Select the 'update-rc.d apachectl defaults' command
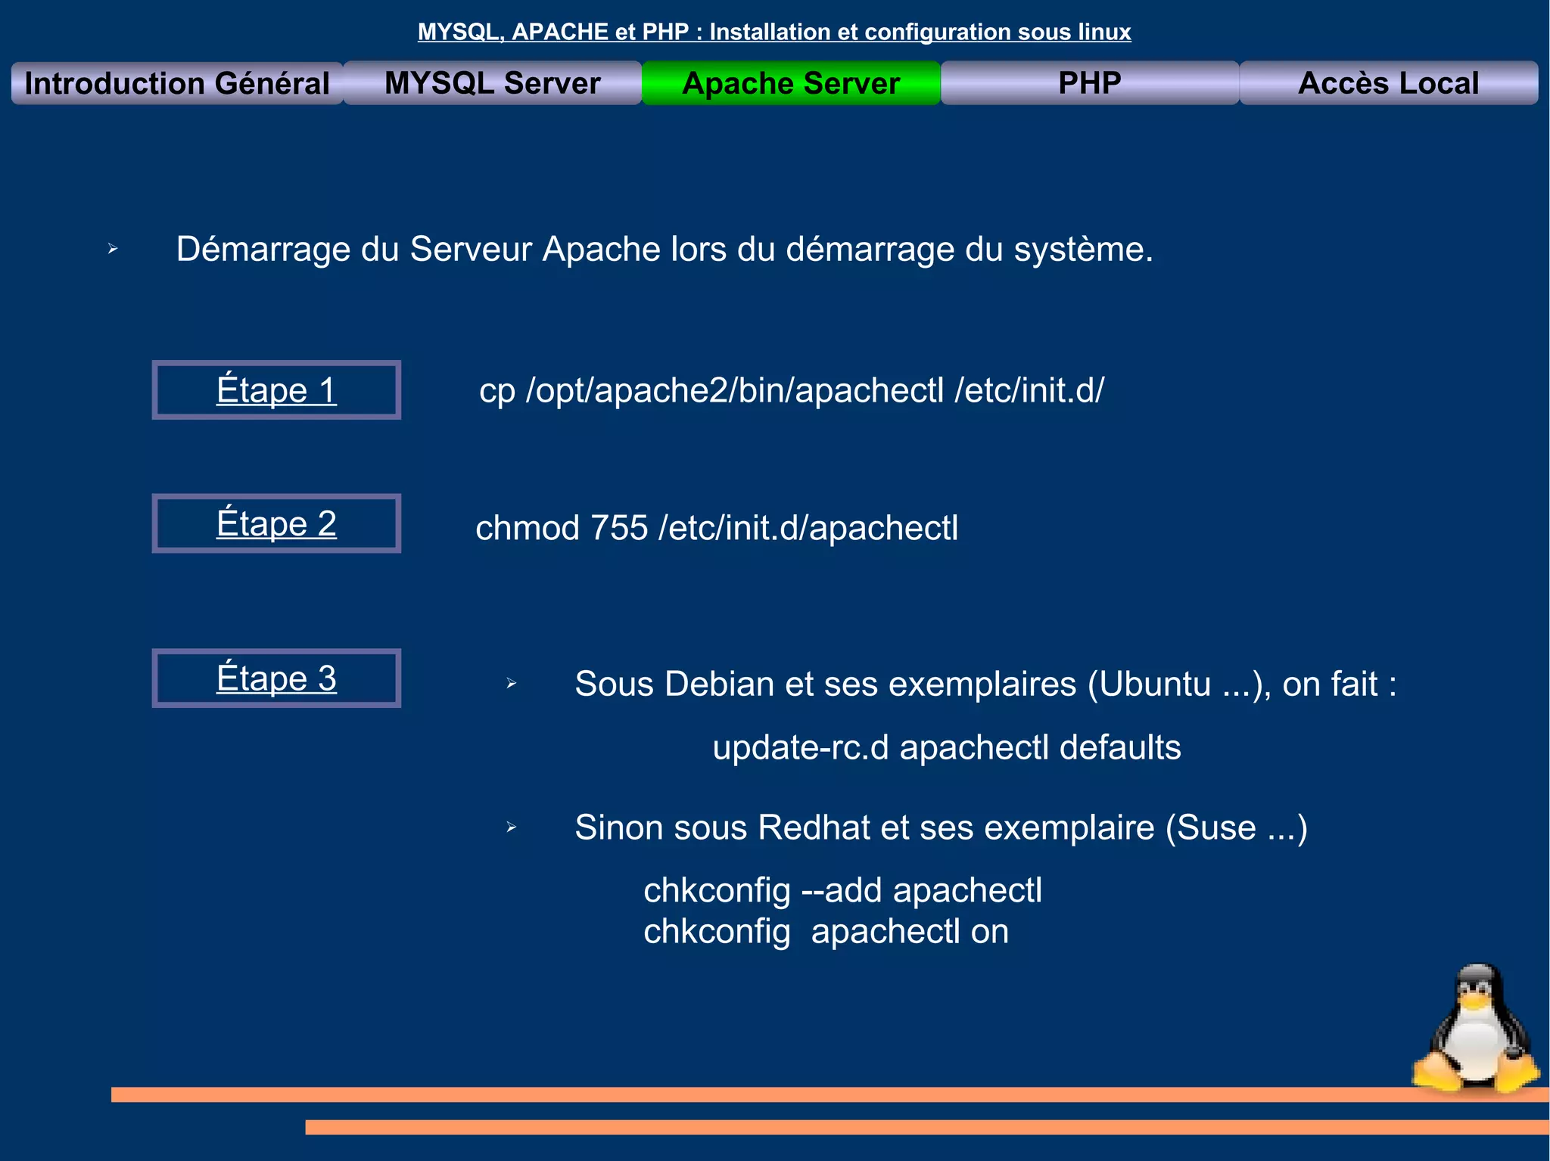Screen dimensions: 1550x1161 (947, 747)
